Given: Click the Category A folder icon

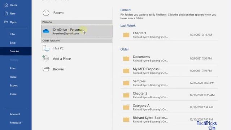Looking at the screenshot, I should 126,107.
